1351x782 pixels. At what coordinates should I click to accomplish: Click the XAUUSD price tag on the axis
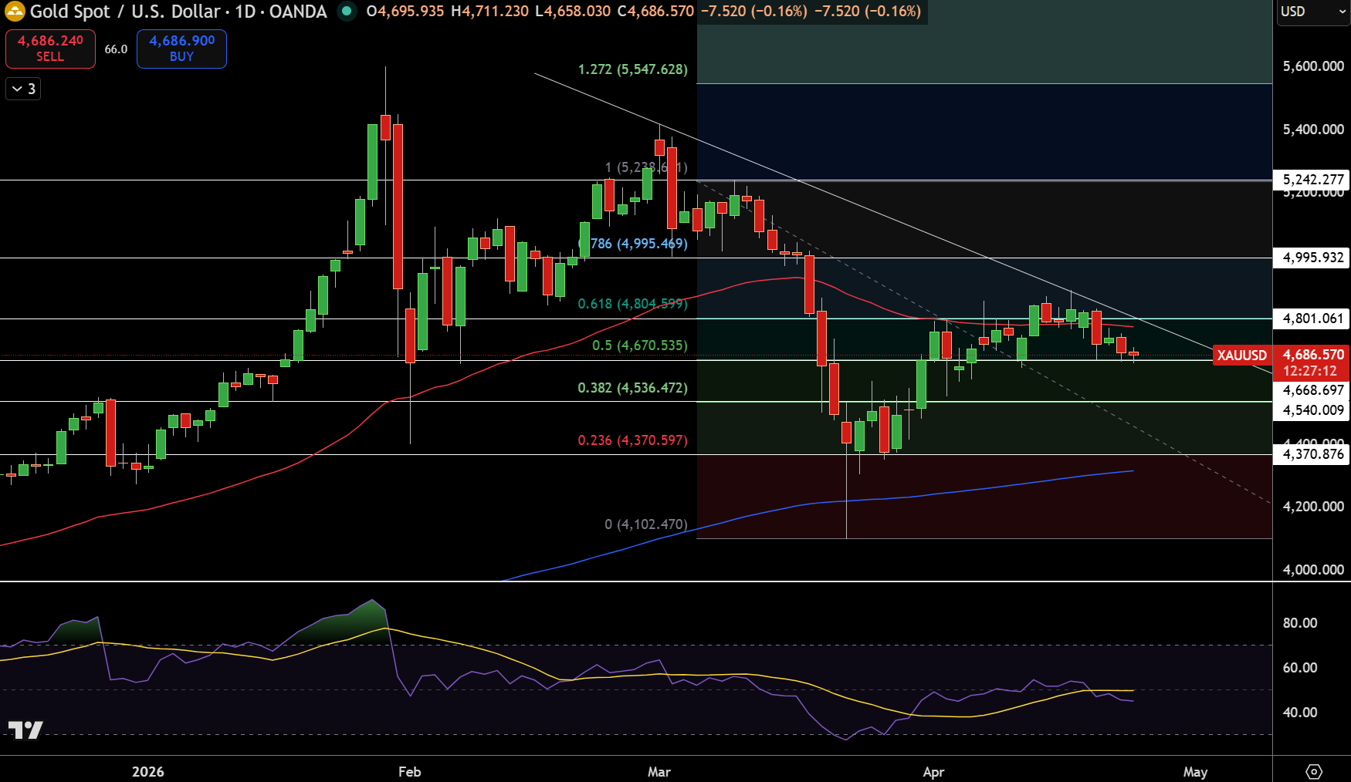point(1243,356)
